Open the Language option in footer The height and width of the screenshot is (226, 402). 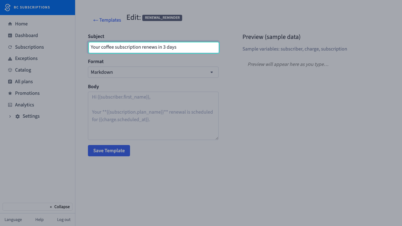point(13,220)
